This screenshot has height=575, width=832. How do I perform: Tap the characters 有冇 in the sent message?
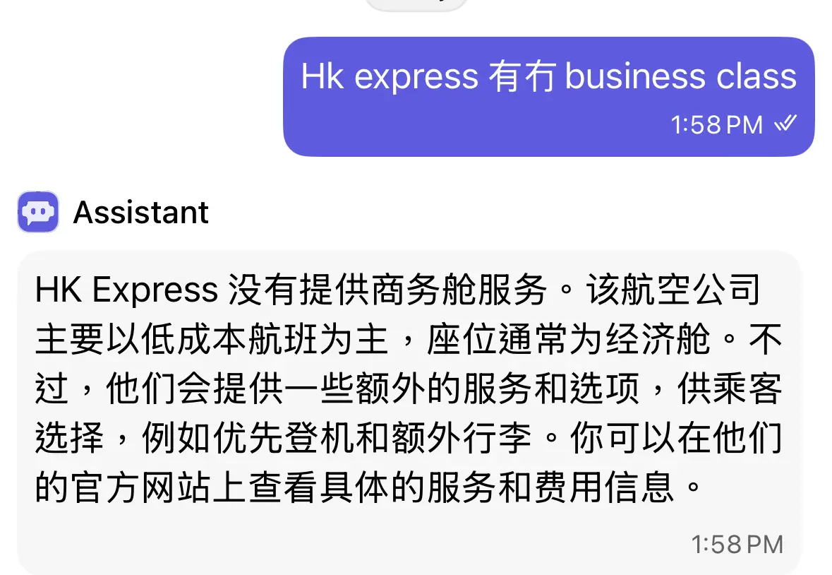coord(522,77)
